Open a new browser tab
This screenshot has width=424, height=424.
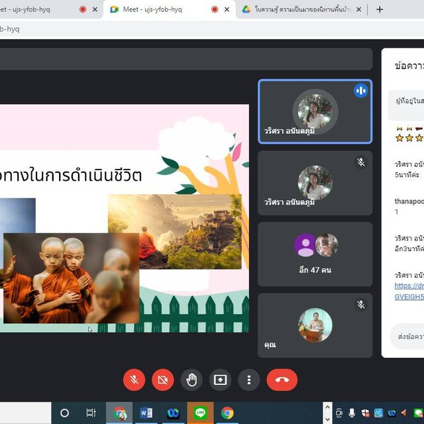click(380, 9)
